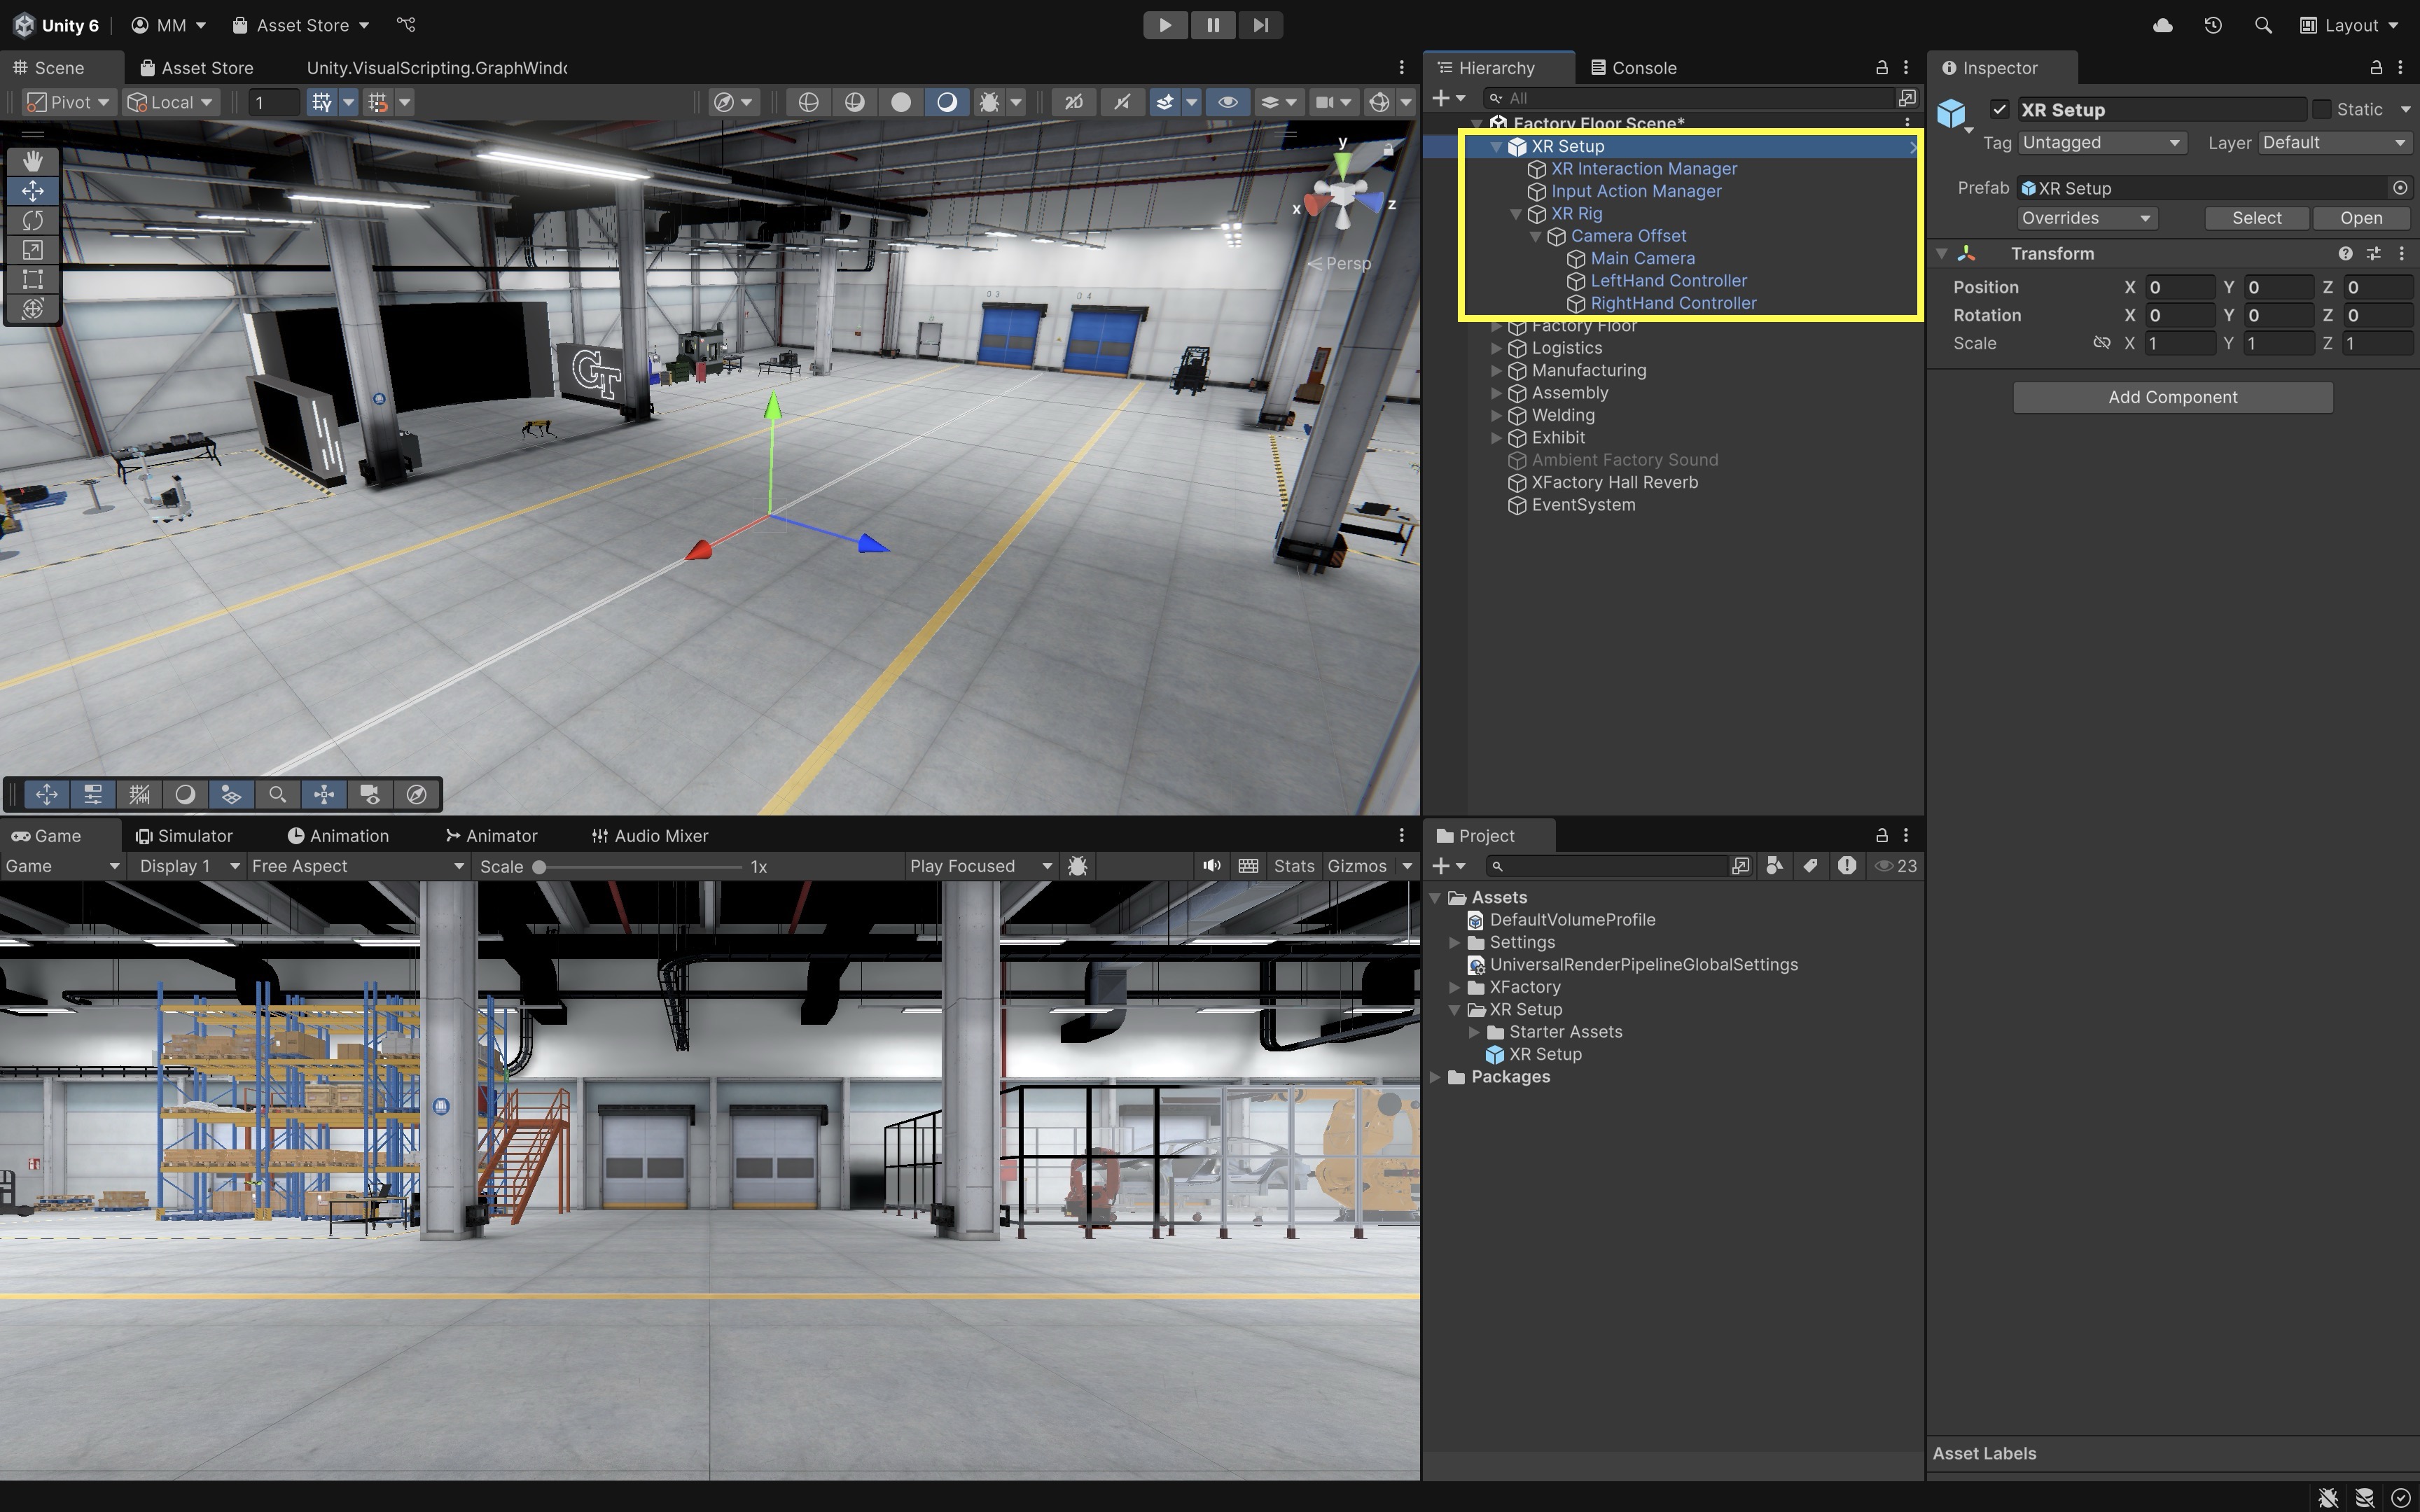Open the Local dropdown

(170, 102)
